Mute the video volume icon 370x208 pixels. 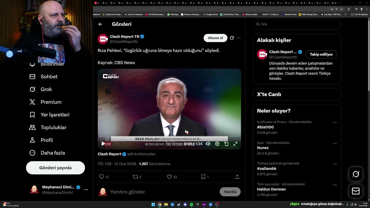(208, 144)
